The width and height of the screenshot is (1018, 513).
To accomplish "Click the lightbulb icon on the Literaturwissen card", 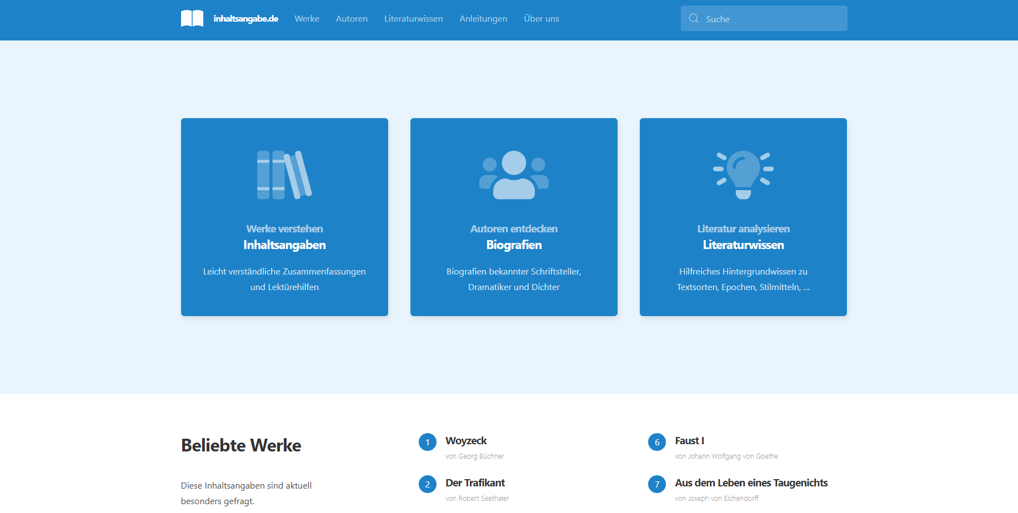I will (743, 174).
